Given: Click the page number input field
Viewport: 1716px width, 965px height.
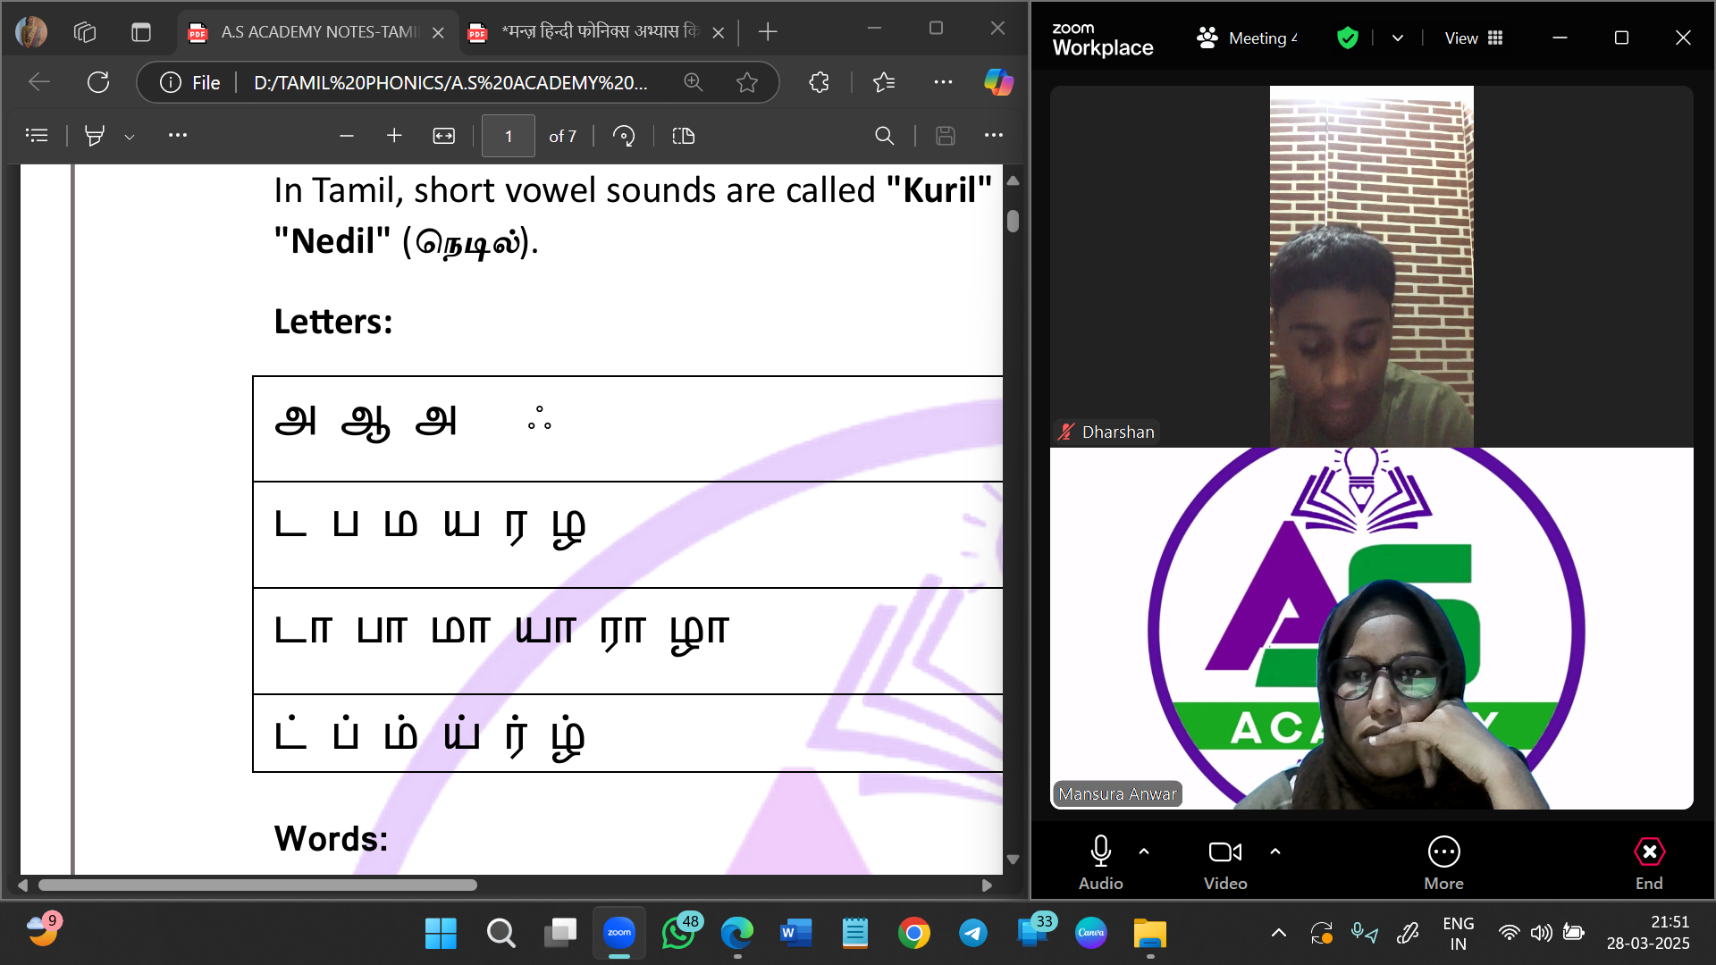Looking at the screenshot, I should click(509, 136).
